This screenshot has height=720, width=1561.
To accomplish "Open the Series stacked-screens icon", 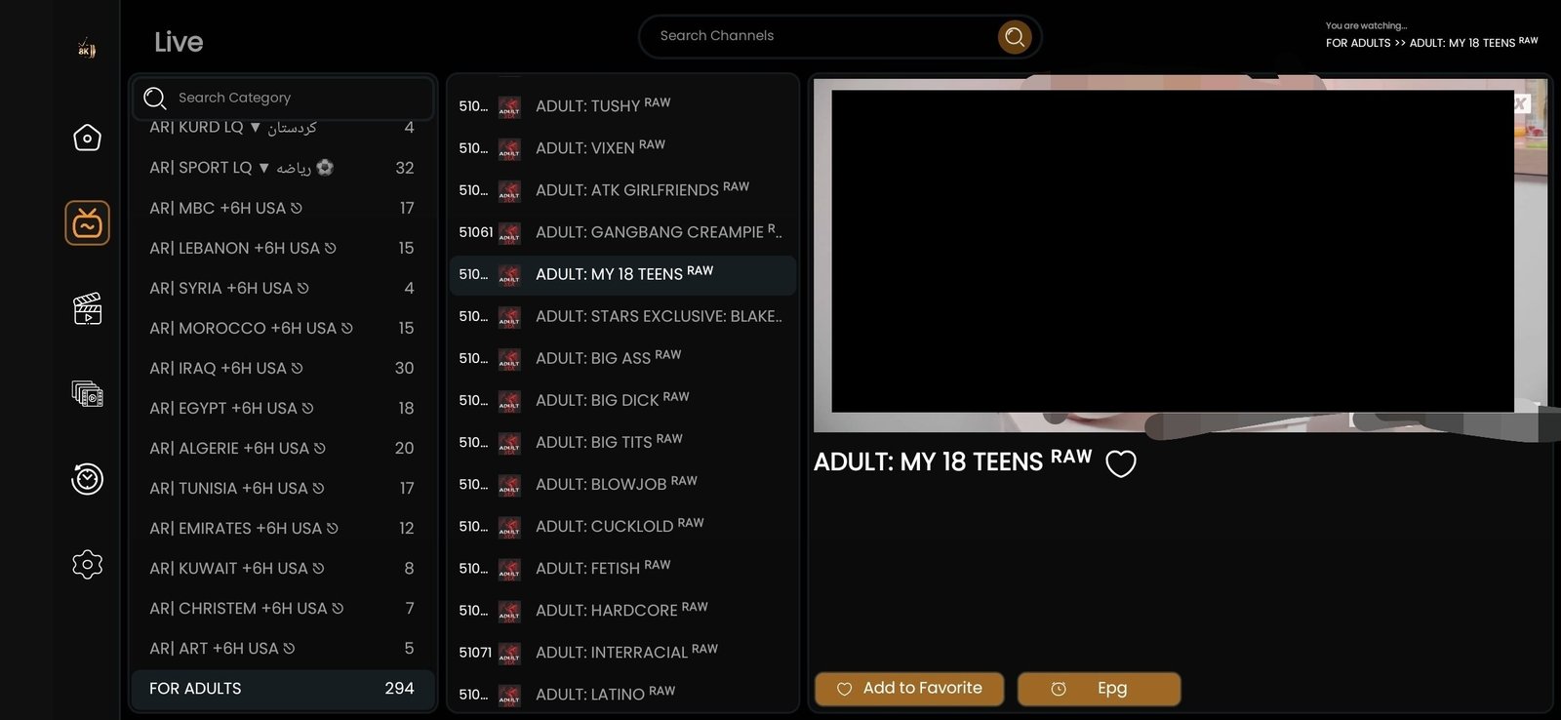I will pyautogui.click(x=87, y=393).
